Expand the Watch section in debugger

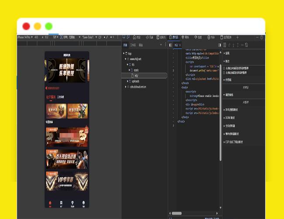pos(226,53)
